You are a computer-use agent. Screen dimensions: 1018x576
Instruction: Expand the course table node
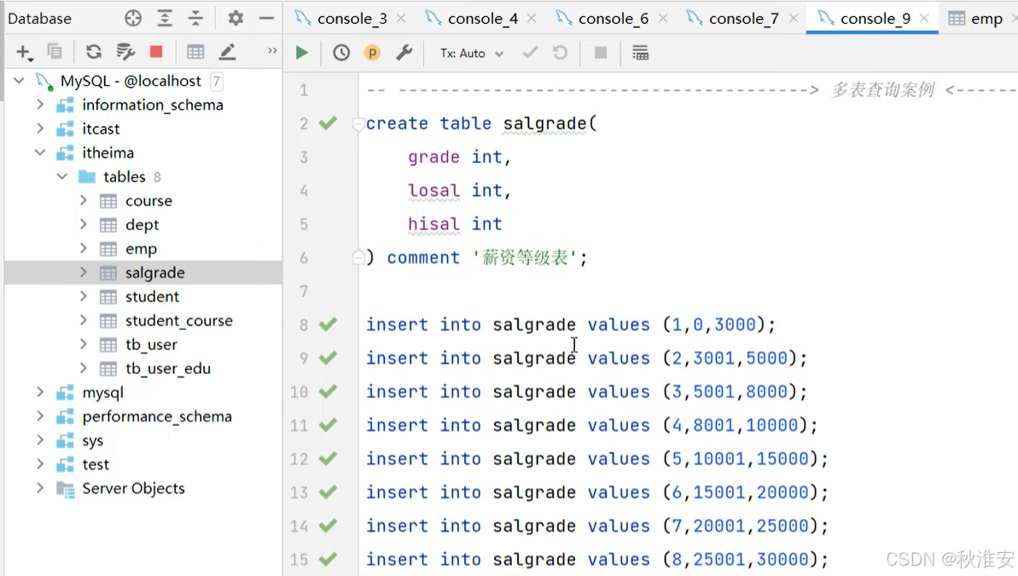[x=83, y=200]
